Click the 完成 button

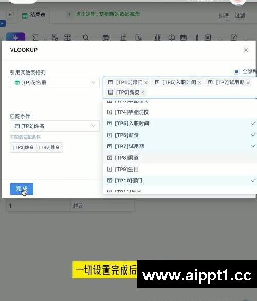point(22,189)
